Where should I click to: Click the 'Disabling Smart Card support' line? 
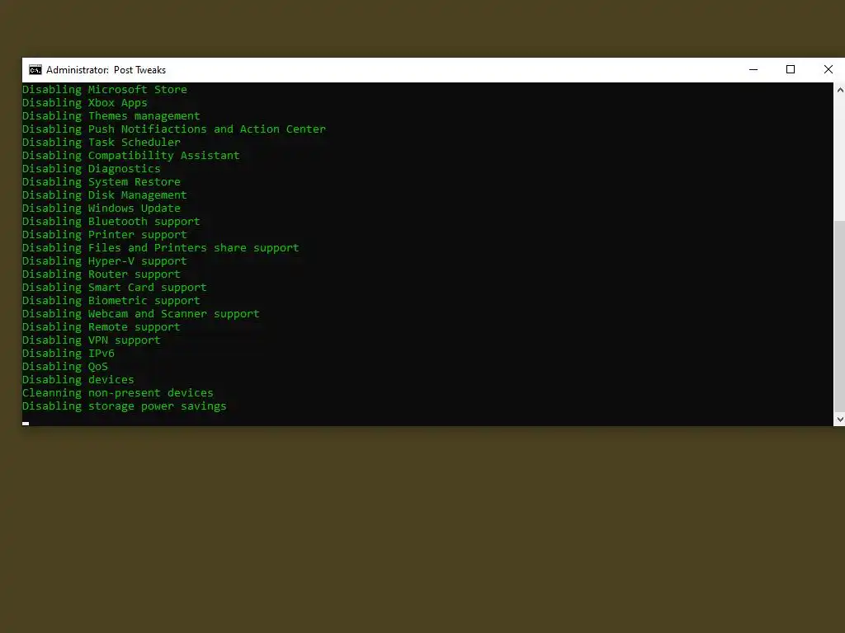114,288
